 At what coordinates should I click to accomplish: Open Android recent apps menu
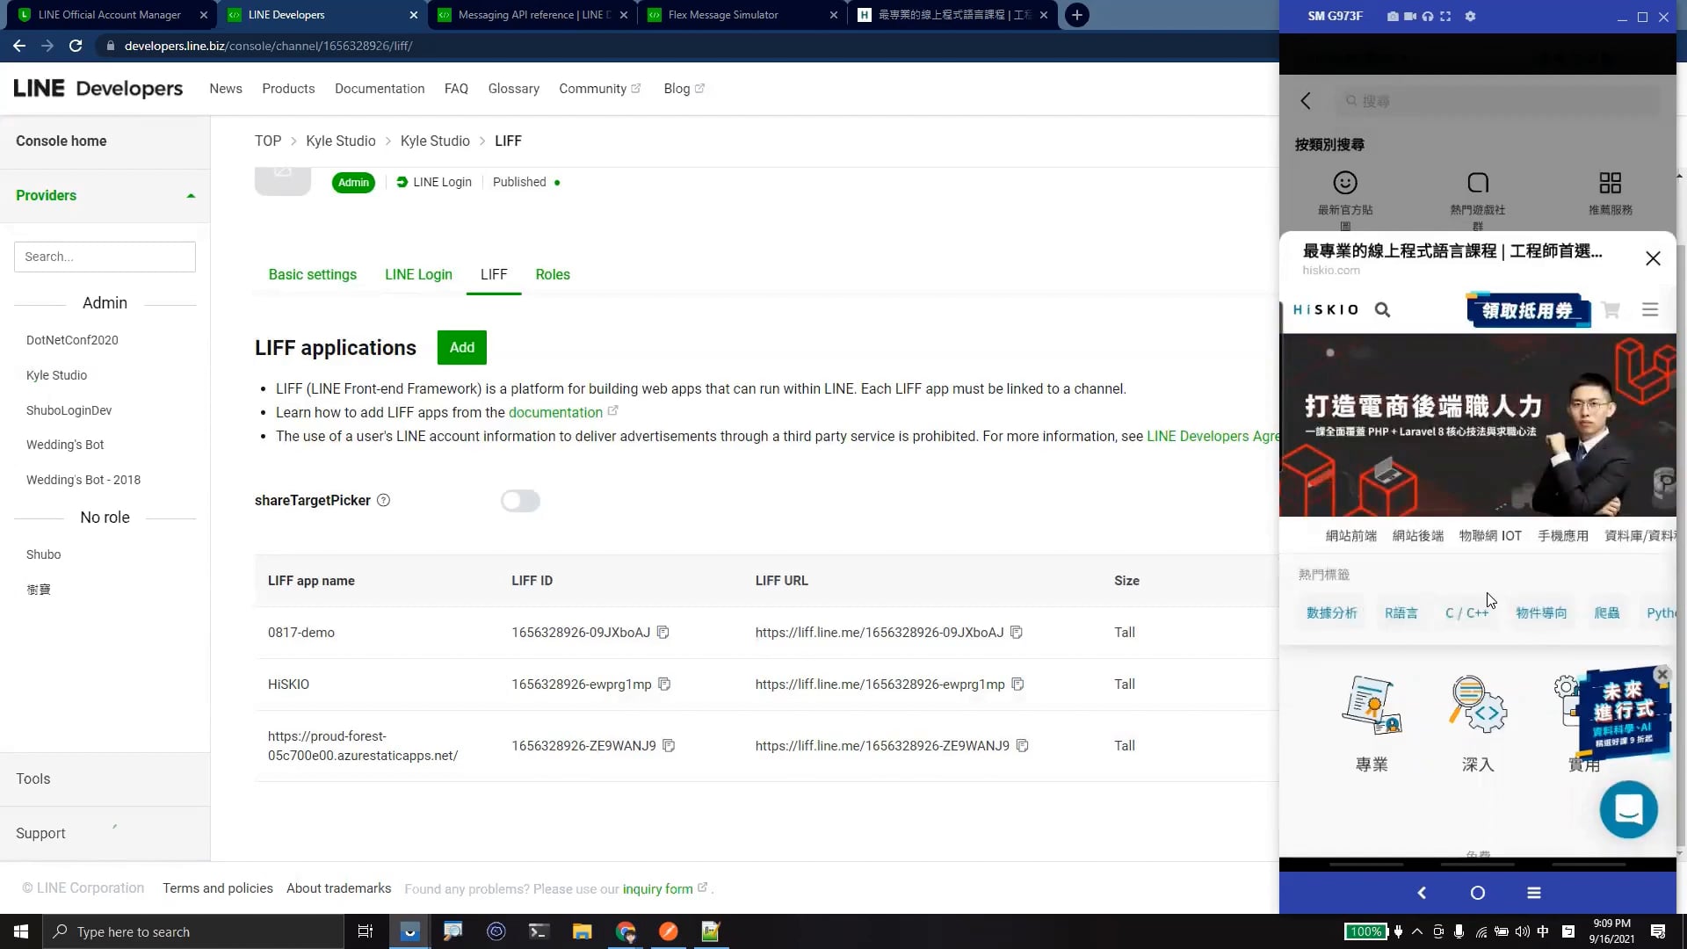[x=1534, y=893]
